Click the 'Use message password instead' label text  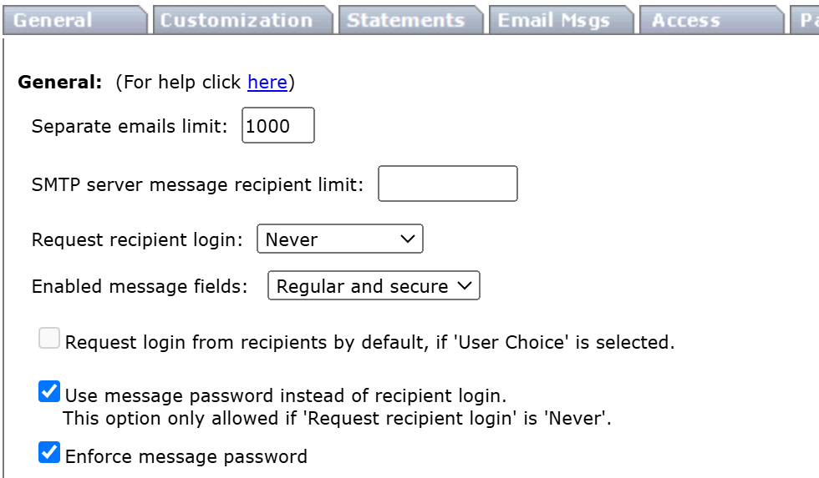pos(286,395)
